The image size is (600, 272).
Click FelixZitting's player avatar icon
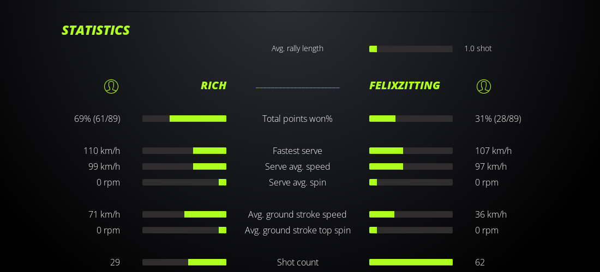point(484,86)
